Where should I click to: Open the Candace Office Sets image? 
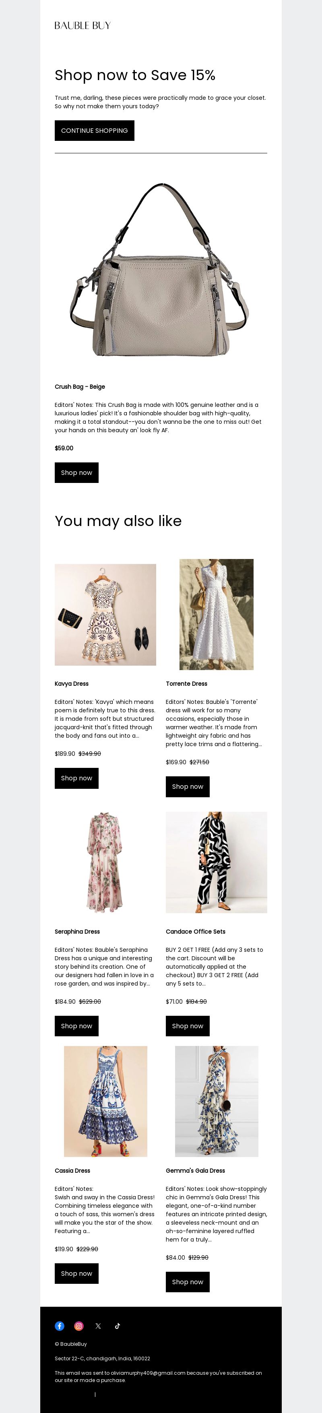coord(217,862)
